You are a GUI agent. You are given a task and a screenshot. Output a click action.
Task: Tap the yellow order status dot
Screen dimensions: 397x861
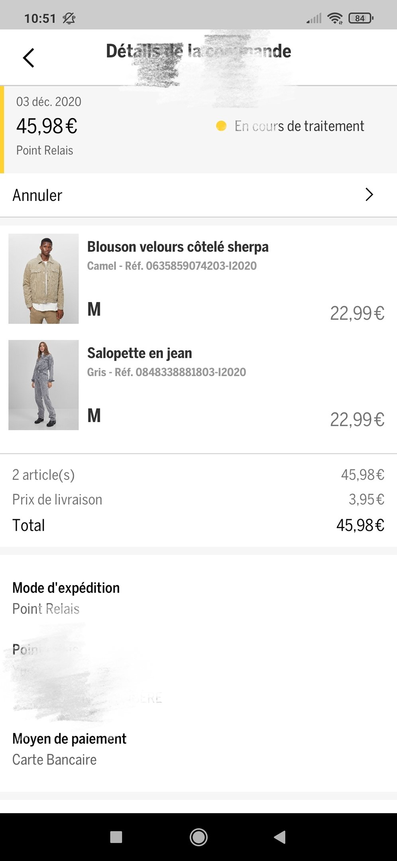tap(221, 126)
